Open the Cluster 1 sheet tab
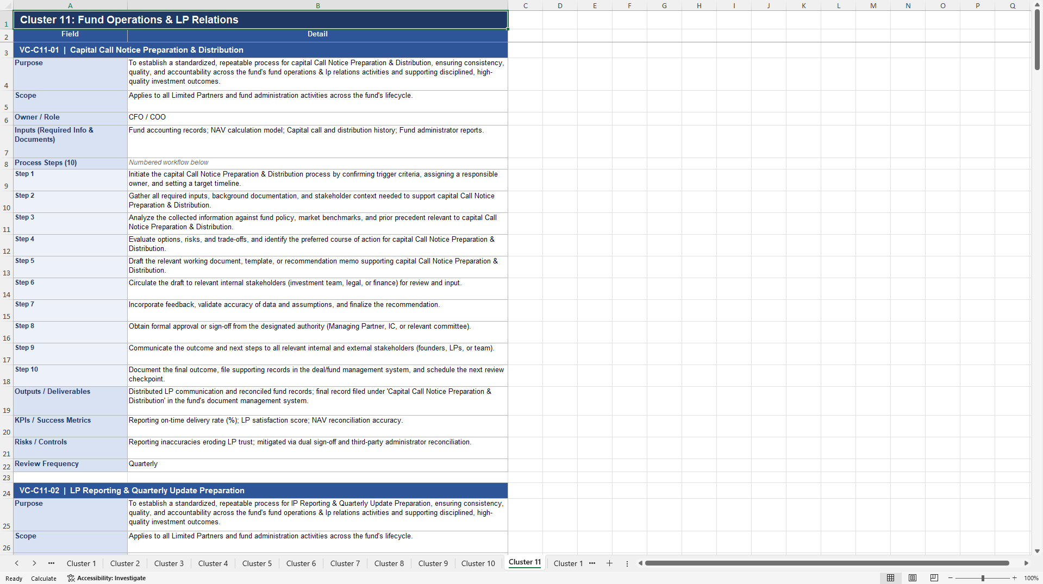This screenshot has width=1043, height=584. [81, 563]
